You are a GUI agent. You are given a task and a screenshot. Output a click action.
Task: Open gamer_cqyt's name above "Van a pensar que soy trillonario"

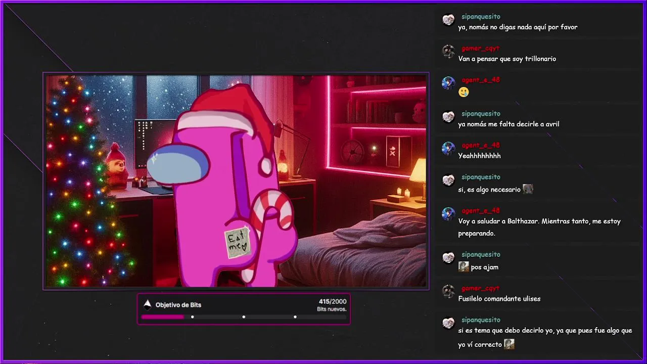pyautogui.click(x=480, y=48)
